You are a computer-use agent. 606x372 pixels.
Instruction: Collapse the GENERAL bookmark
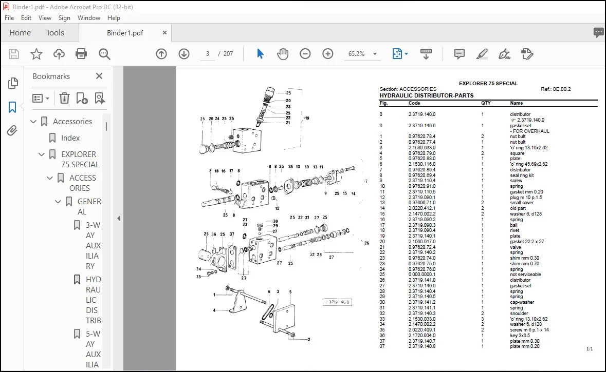pos(58,202)
